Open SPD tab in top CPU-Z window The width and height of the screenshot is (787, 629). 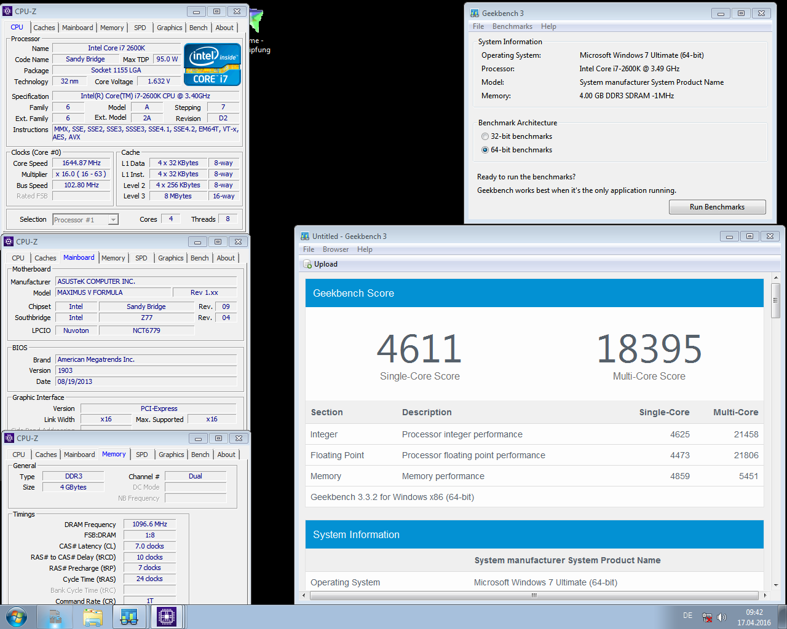pos(140,28)
